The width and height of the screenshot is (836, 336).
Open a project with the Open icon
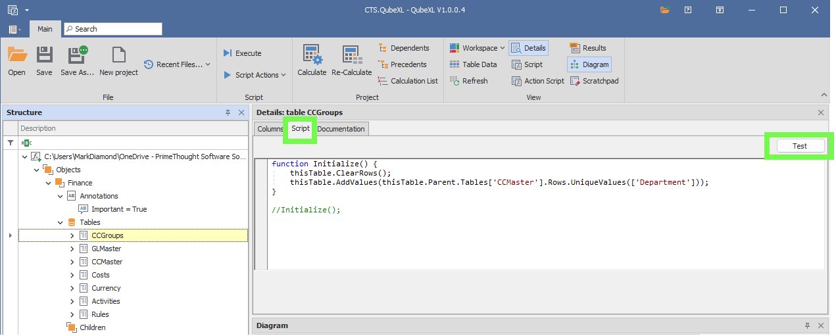pos(16,60)
